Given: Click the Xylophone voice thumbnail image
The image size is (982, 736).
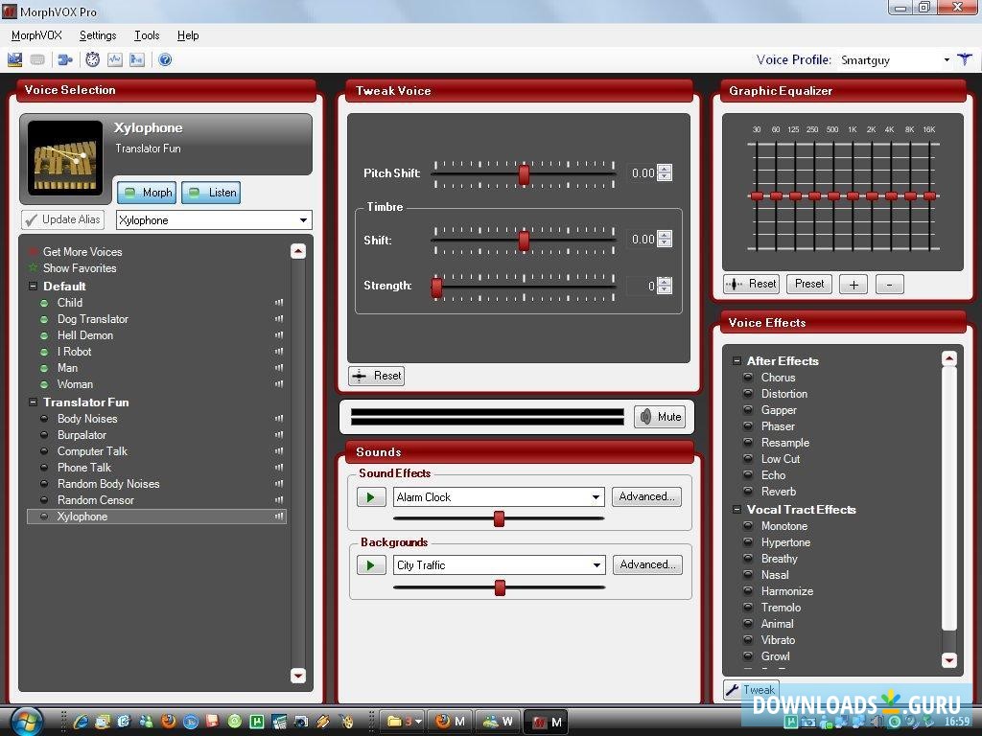Looking at the screenshot, I should pos(65,158).
